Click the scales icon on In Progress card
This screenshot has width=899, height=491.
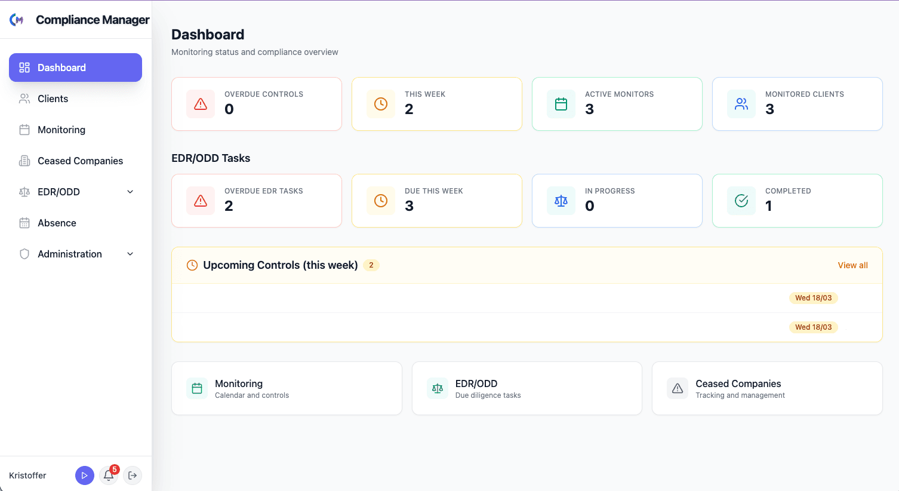tap(561, 201)
